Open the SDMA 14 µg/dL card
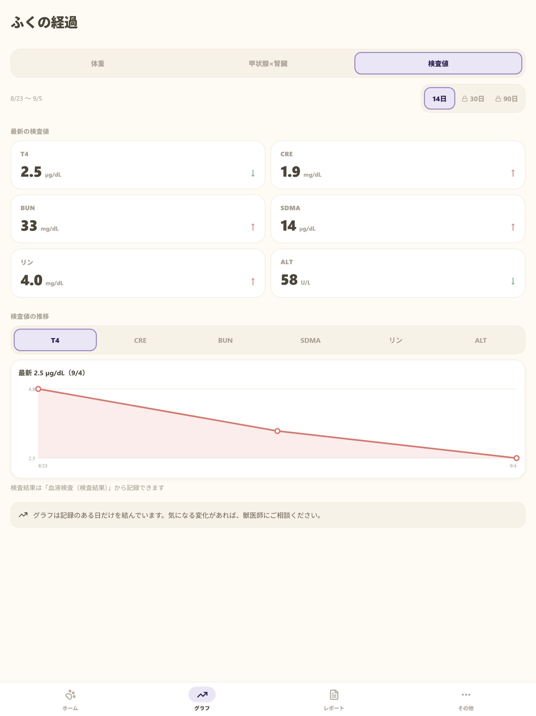The image size is (536, 716). pos(398,219)
